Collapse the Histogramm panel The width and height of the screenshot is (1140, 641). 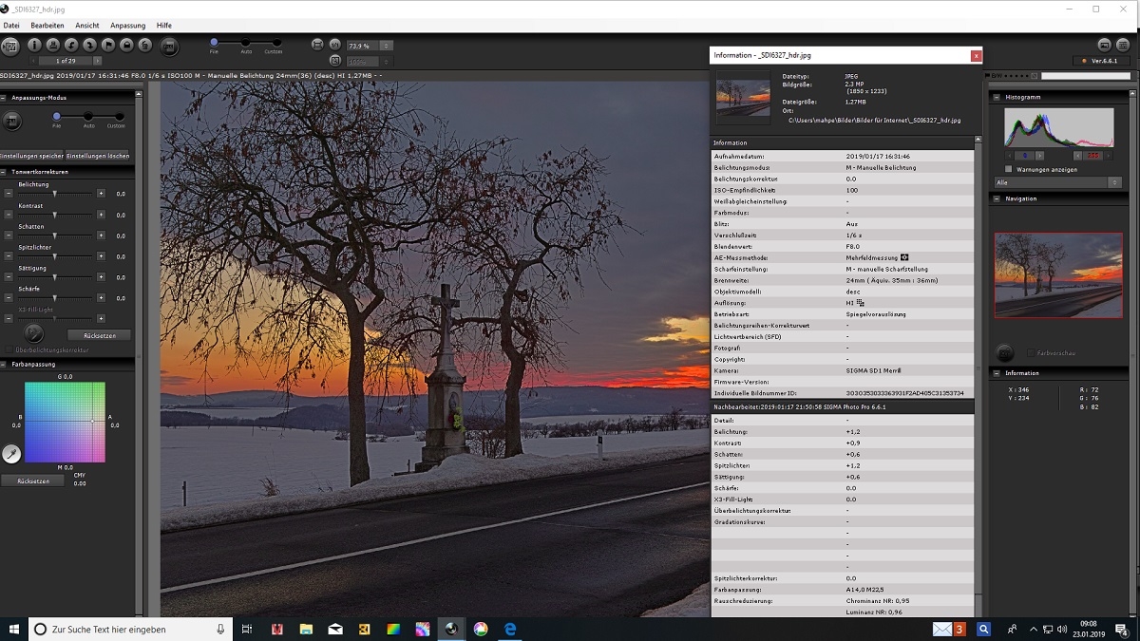(997, 97)
